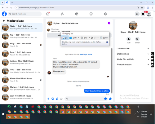The image size is (155, 124).
Task: Send a thumbs-up like
Action: click(x=110, y=99)
